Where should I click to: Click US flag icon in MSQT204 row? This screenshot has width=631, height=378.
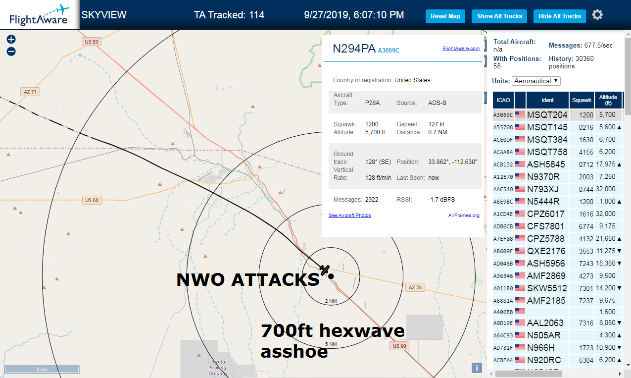[x=520, y=114]
